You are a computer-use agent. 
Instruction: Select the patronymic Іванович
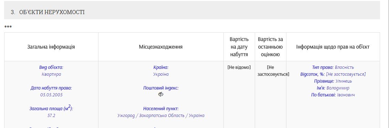click(x=346, y=95)
